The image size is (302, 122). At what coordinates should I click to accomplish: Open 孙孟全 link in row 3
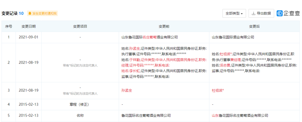point(127,90)
